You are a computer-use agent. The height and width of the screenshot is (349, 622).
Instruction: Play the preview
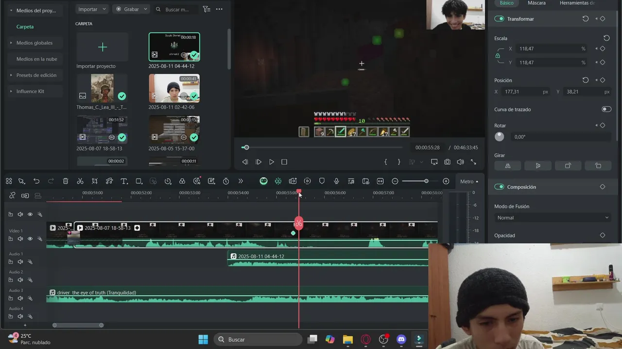272,162
